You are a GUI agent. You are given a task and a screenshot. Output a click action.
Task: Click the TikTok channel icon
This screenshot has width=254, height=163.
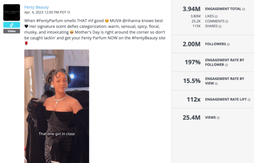click(x=12, y=25)
